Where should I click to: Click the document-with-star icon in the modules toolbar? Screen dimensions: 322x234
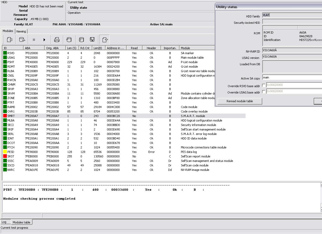pyautogui.click(x=10, y=40)
